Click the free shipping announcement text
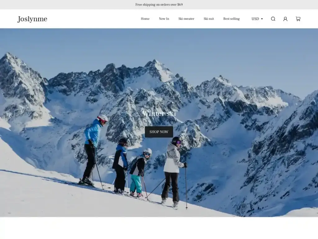 point(159,5)
